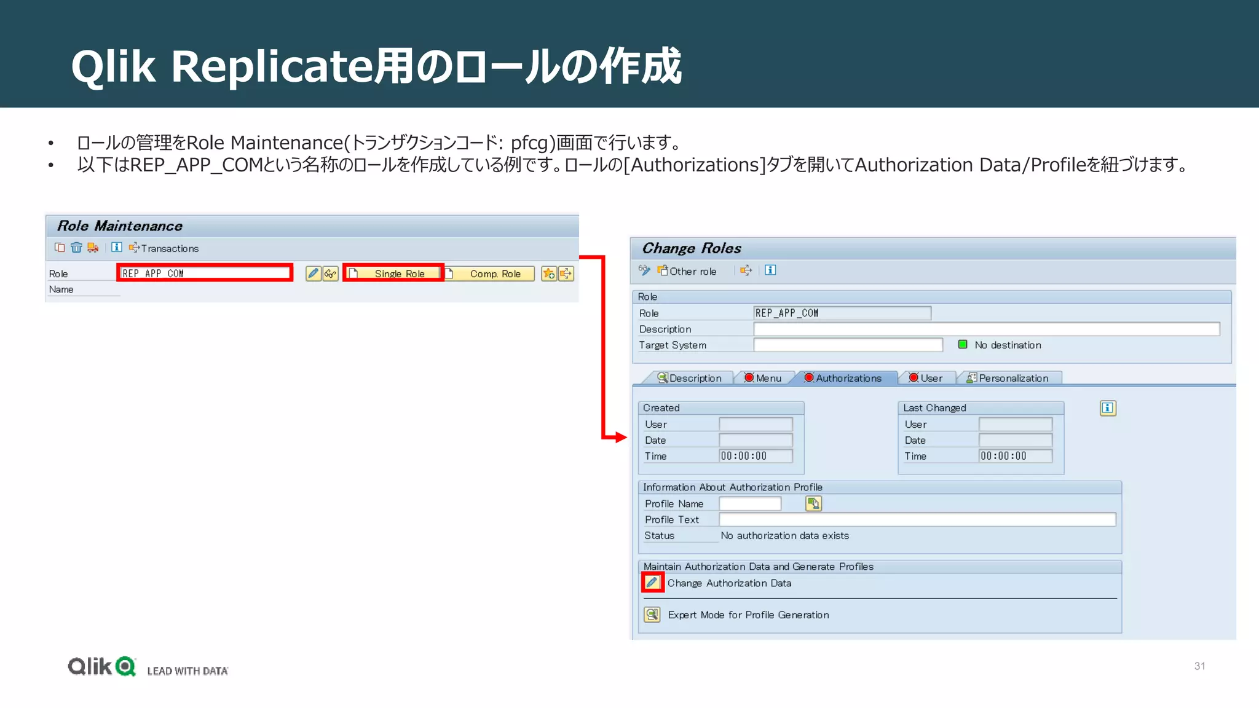The width and height of the screenshot is (1259, 708).
Task: Click 'Change Authorization Data' label text
Action: point(730,583)
